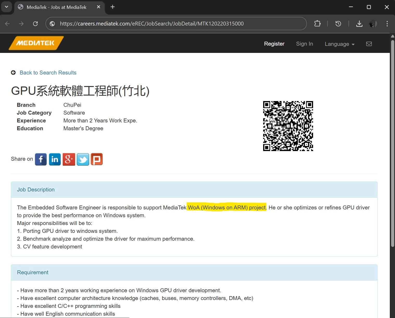395x318 pixels.
Task: Switch to the MediaTek Jobs tab
Action: (x=56, y=7)
